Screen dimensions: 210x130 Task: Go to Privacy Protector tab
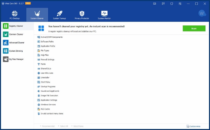point(82,15)
